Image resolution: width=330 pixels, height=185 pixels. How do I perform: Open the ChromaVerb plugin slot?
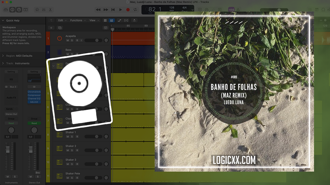click(x=34, y=92)
